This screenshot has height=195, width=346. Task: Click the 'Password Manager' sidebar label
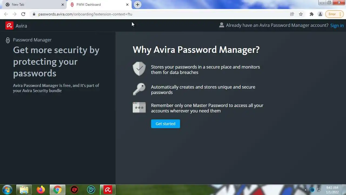pos(32,40)
